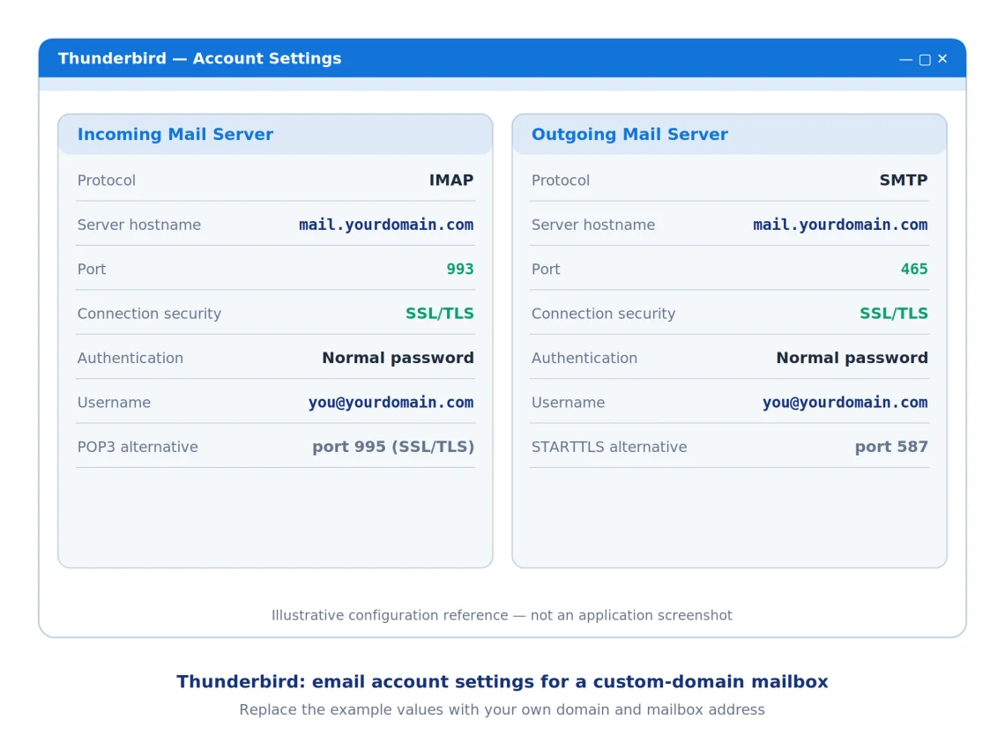Click the outgoing SSL/TLS connection security value
The width and height of the screenshot is (1005, 734).
[893, 313]
